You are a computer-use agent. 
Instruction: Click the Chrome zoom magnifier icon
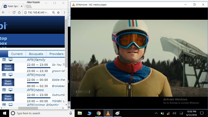point(54,12)
